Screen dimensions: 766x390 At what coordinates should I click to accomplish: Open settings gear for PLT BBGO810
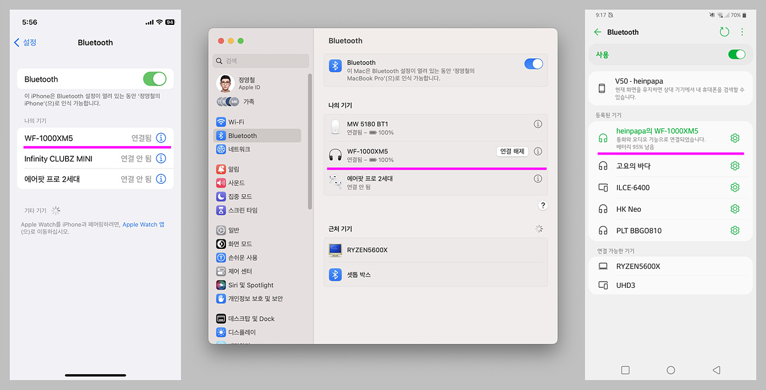point(735,230)
